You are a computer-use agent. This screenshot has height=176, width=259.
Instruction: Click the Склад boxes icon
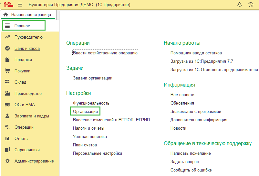pos(7,82)
